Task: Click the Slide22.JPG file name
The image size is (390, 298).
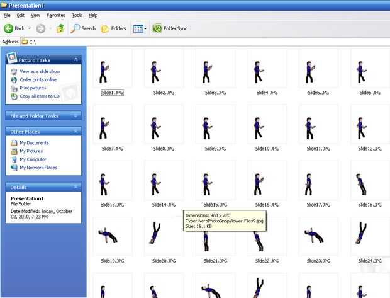Action: coord(267,261)
